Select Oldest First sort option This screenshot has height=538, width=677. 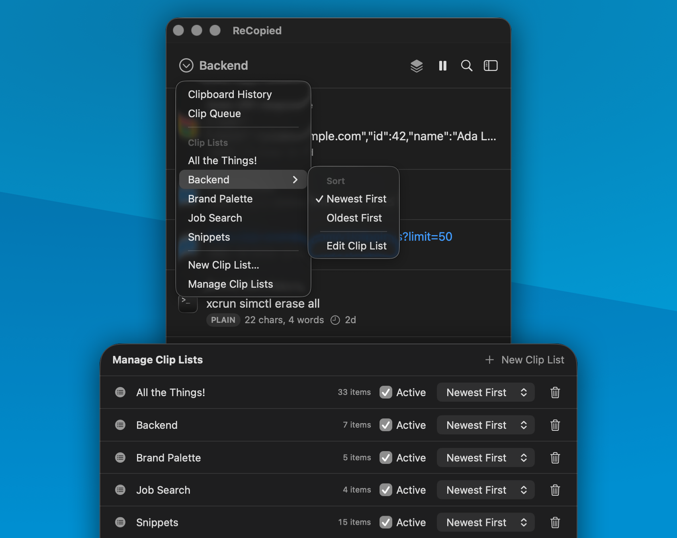(354, 218)
